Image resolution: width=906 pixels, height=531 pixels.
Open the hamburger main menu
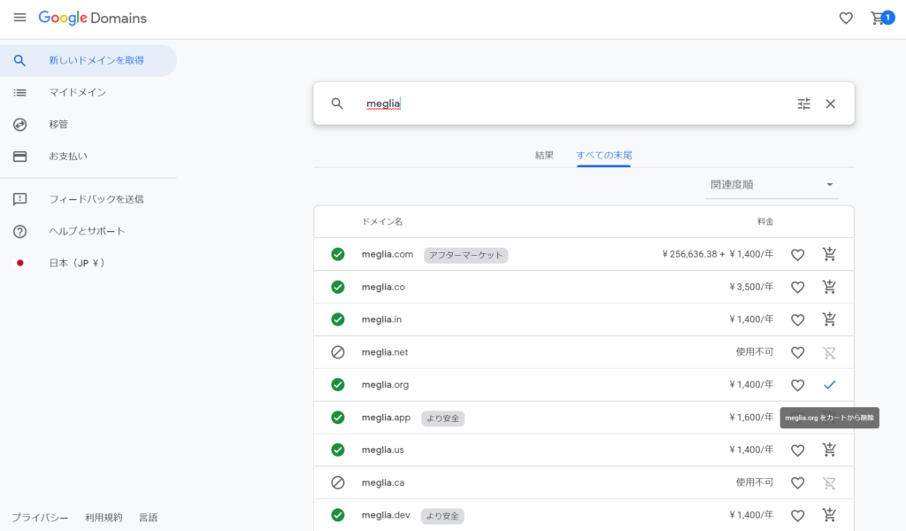pos(19,18)
